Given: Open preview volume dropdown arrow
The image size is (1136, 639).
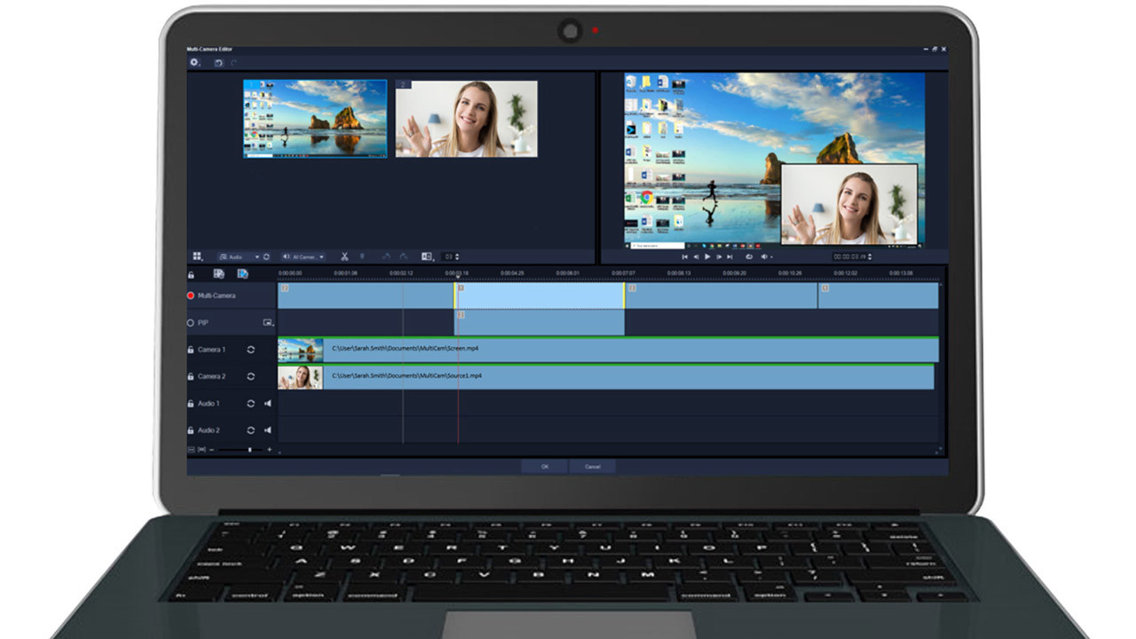Looking at the screenshot, I should (x=772, y=257).
